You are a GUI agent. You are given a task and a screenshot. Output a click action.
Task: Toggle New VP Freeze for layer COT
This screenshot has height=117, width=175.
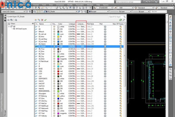pyautogui.click(x=121, y=74)
